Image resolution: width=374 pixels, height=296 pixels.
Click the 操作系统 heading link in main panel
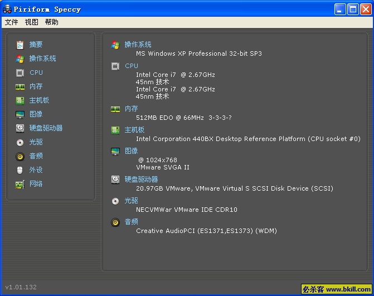coord(138,45)
